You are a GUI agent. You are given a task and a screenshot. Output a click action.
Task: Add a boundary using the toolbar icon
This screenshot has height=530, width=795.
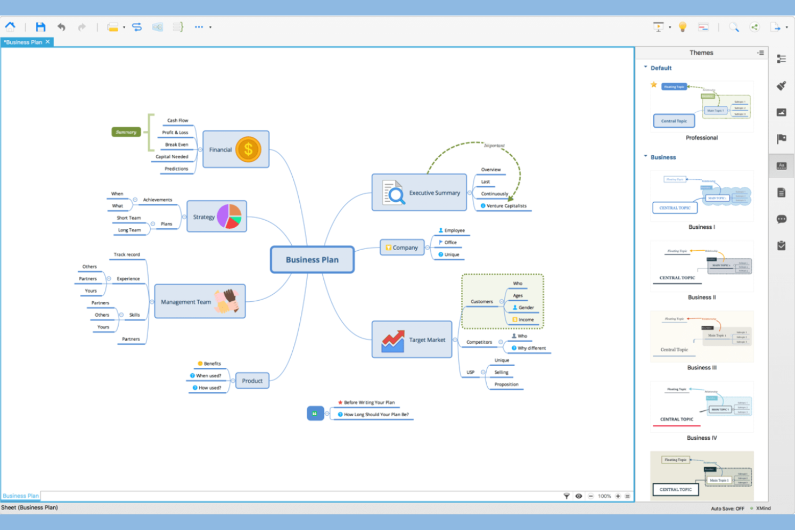click(x=157, y=27)
